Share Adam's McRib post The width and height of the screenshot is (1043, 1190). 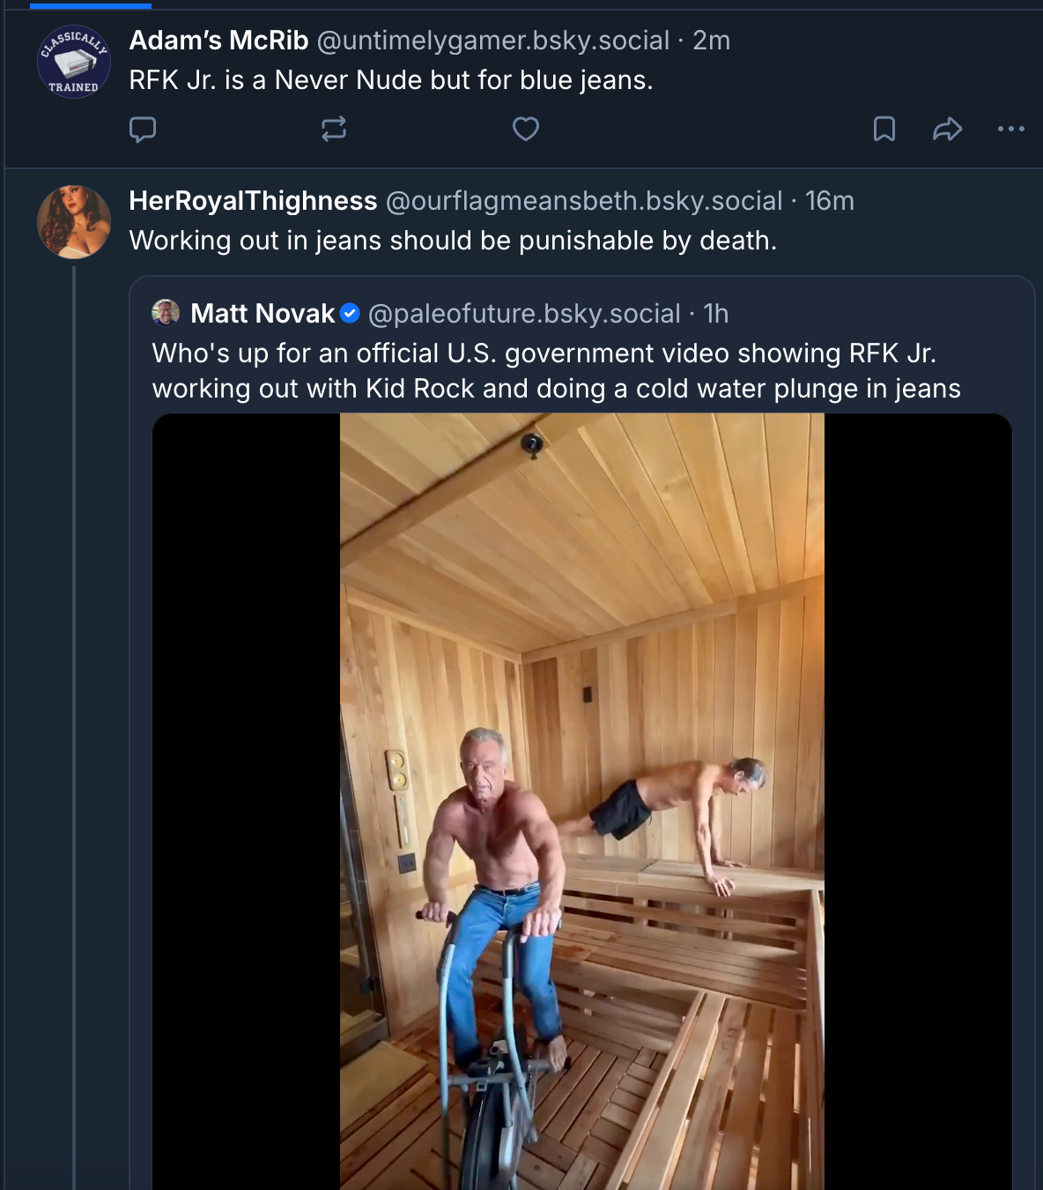pos(947,130)
